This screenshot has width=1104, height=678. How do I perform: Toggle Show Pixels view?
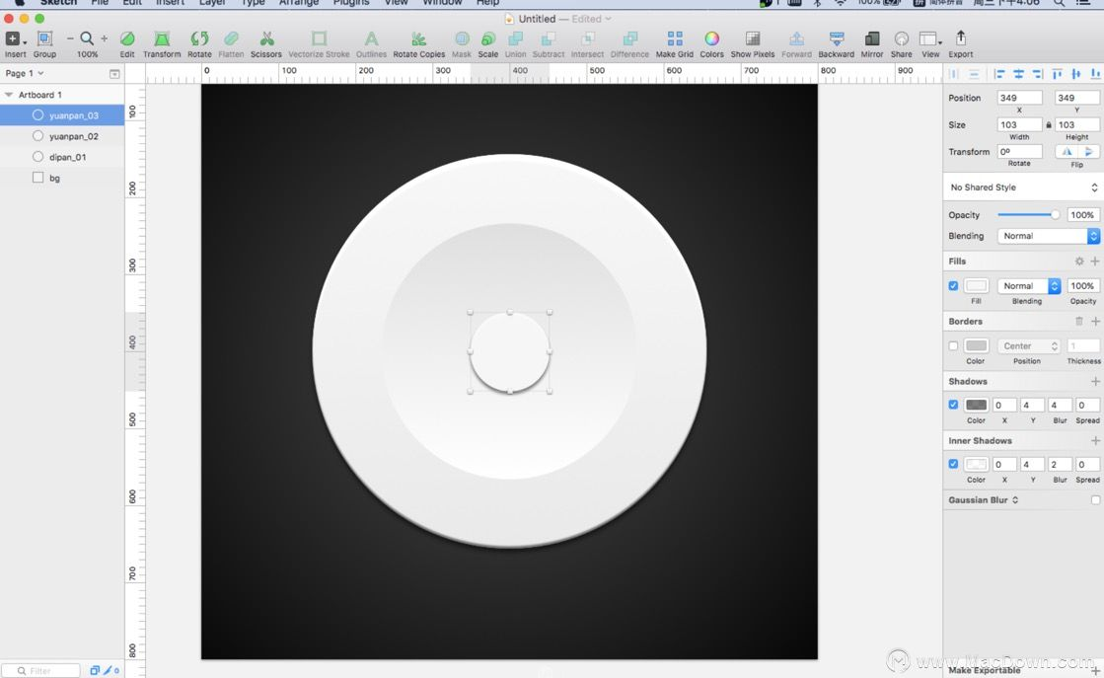click(x=753, y=43)
